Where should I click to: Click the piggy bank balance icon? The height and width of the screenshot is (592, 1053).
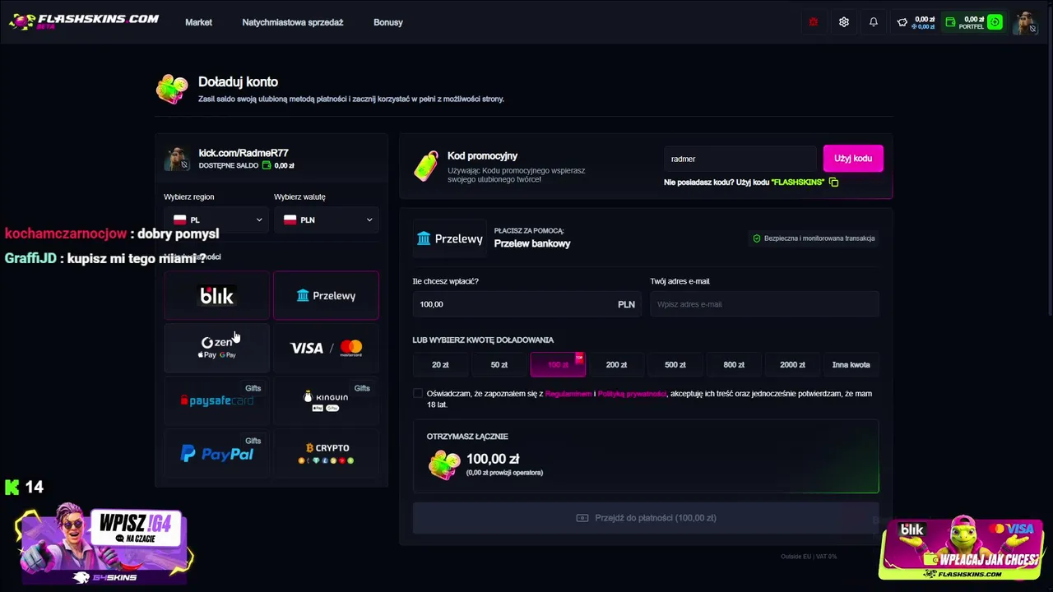pos(902,22)
